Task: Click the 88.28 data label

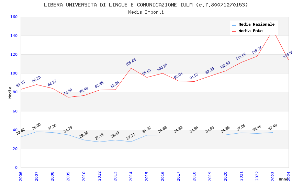Action: 36,79
